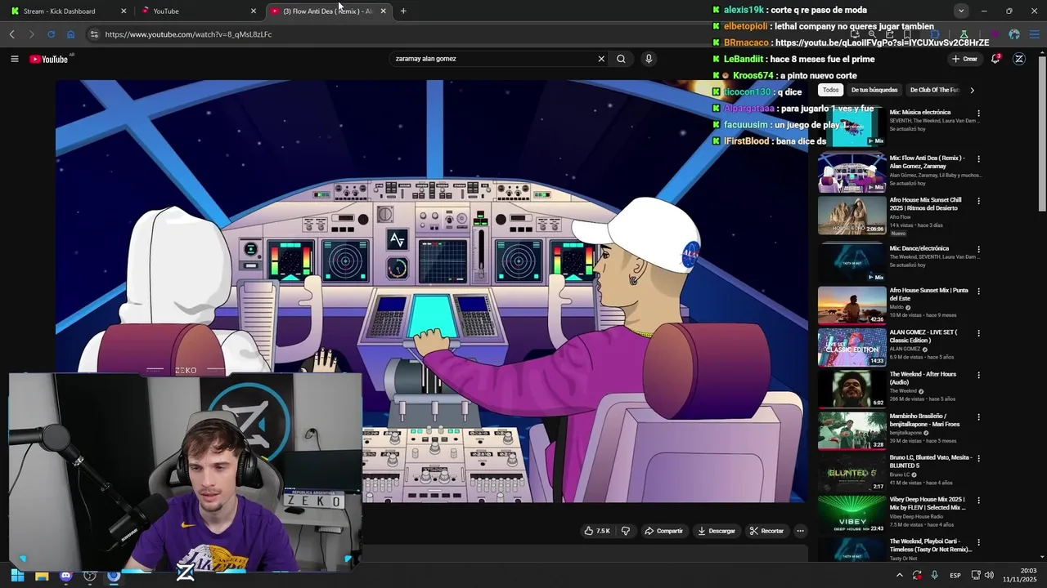Open Mix: Flow Anti Dea (Remix) title

pos(927,162)
